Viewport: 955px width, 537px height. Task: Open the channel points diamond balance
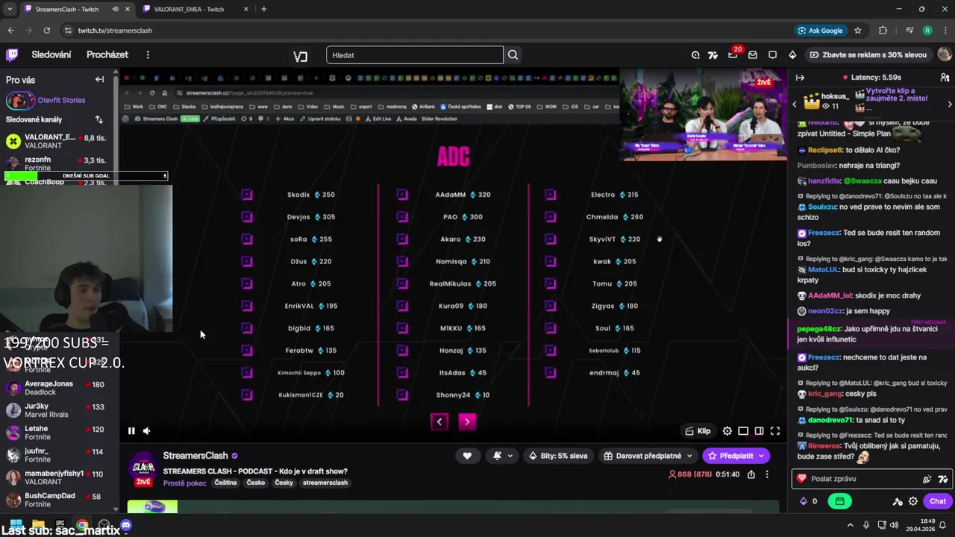(x=809, y=501)
